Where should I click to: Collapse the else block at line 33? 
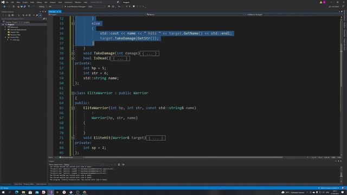73,23
